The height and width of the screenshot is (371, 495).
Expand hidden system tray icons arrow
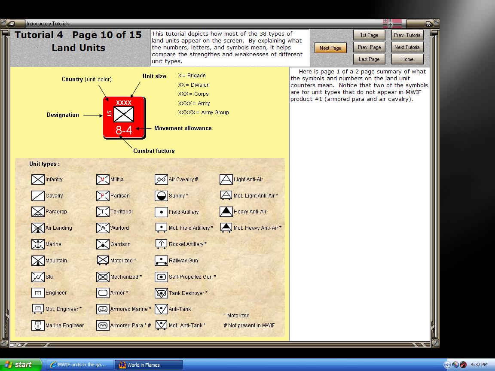tap(447, 365)
